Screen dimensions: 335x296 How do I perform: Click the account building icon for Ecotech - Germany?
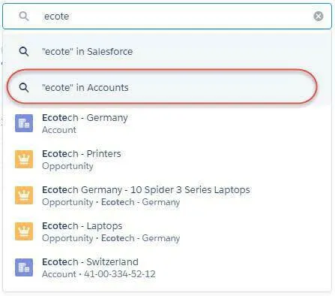(x=24, y=123)
